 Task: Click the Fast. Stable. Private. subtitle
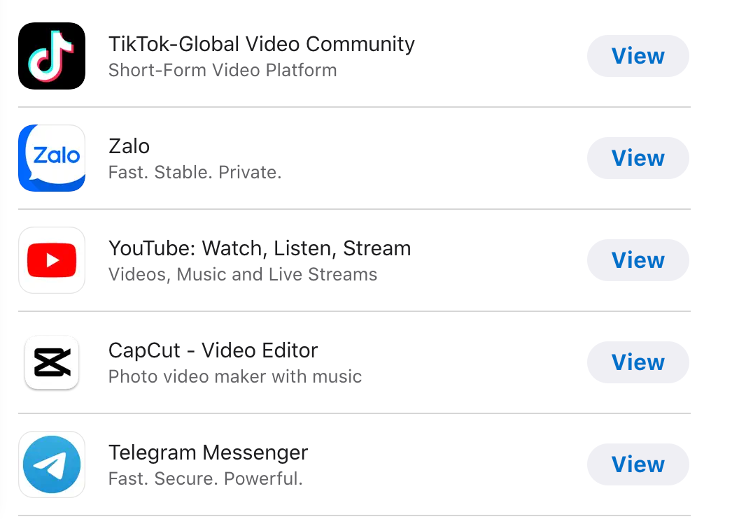[x=195, y=172]
